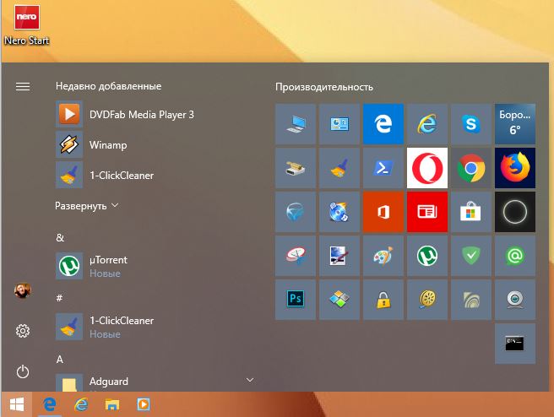Click Развернуть to expand recently added
The width and height of the screenshot is (554, 417).
(x=87, y=206)
